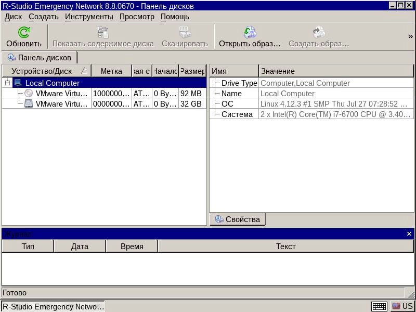Click the Сканировать toolbar icon
The image size is (416, 312).
185,32
